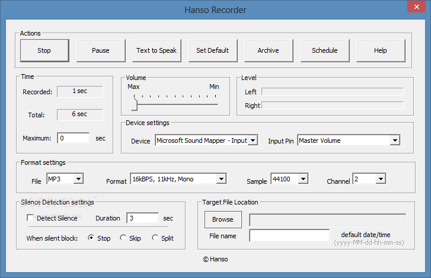Expand the File type MP3 dropdown
This screenshot has width=431, height=278.
(78, 179)
